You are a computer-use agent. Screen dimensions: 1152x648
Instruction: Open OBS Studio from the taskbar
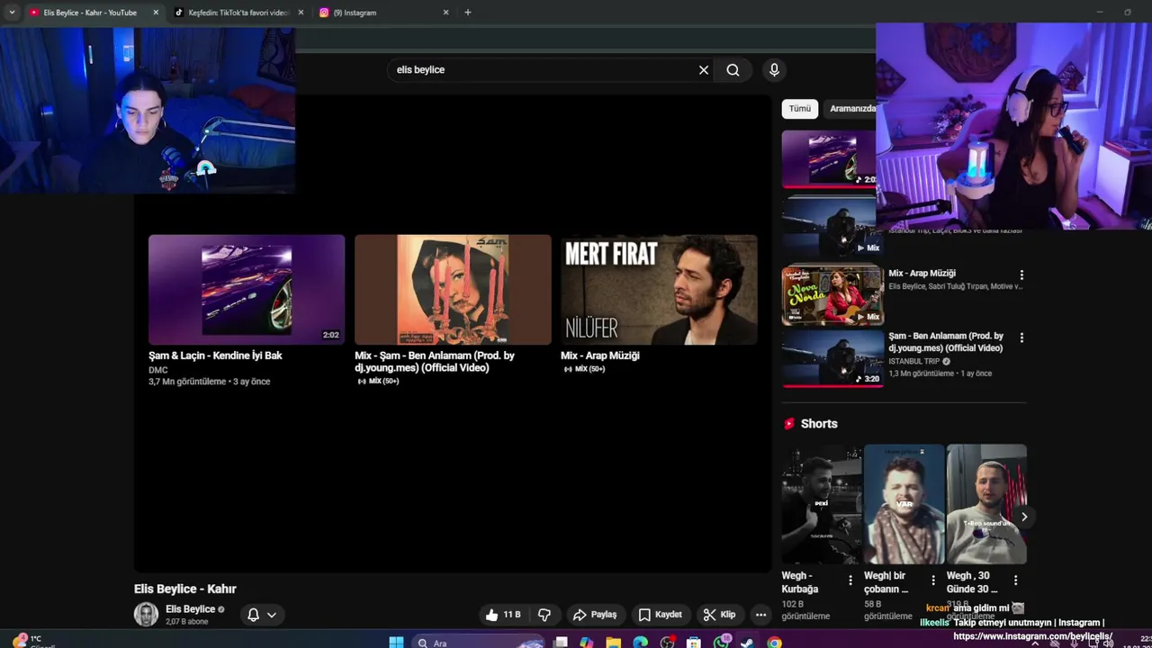click(x=668, y=642)
